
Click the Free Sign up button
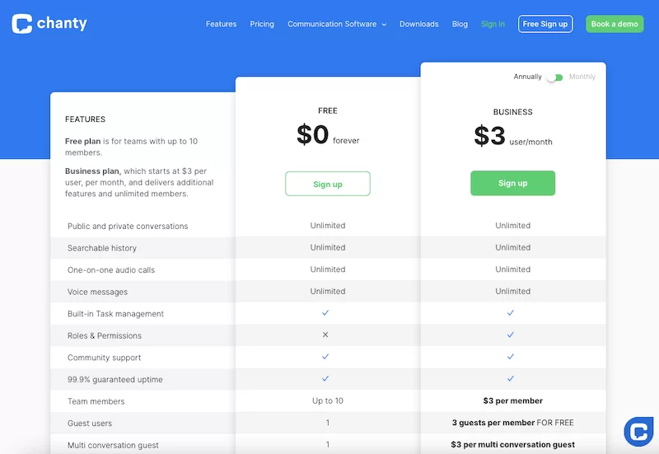tap(545, 24)
